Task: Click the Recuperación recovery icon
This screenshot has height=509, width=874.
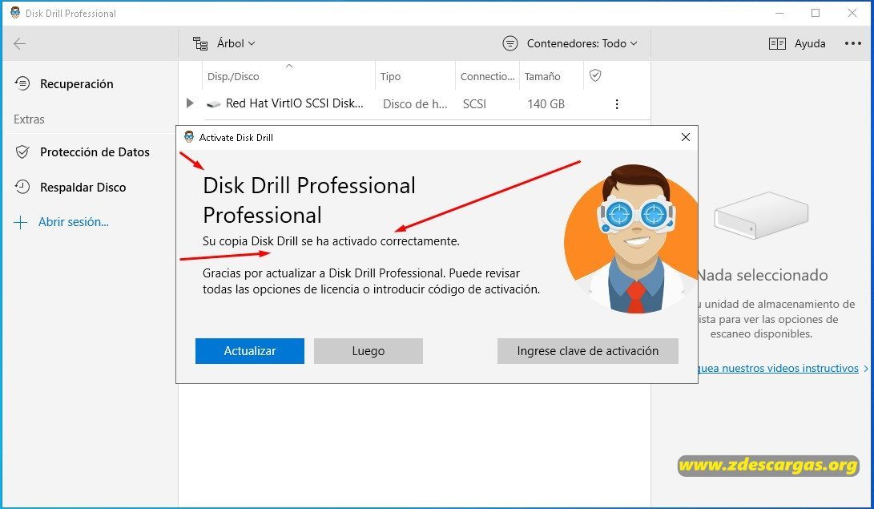Action: click(x=22, y=83)
